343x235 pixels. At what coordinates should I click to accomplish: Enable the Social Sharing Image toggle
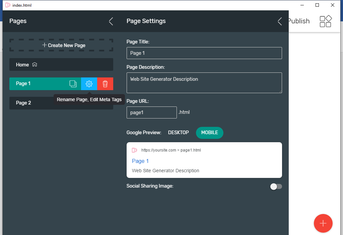click(x=276, y=187)
